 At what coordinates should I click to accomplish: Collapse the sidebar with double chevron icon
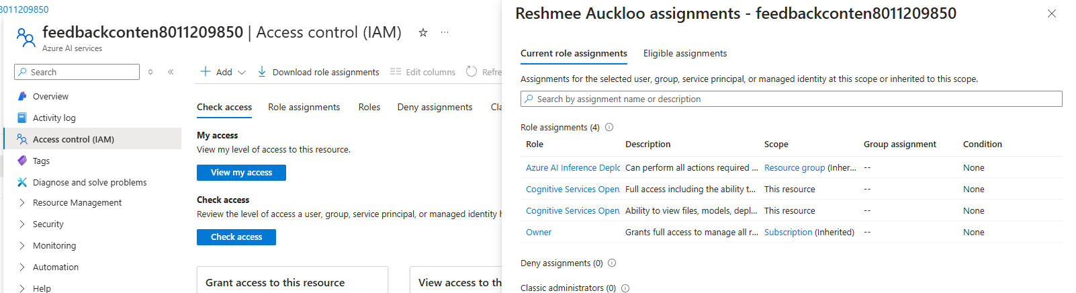171,72
